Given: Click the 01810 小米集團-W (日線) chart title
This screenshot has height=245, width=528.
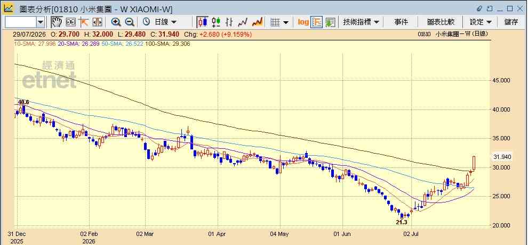Looking at the screenshot, I should click(x=453, y=34).
